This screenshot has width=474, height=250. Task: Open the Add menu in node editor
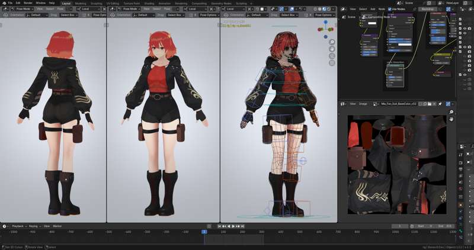[373, 9]
